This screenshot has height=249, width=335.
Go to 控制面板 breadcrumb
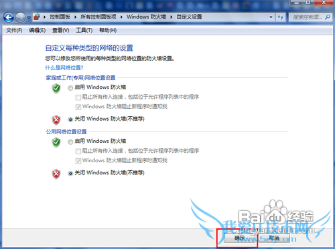[60, 17]
